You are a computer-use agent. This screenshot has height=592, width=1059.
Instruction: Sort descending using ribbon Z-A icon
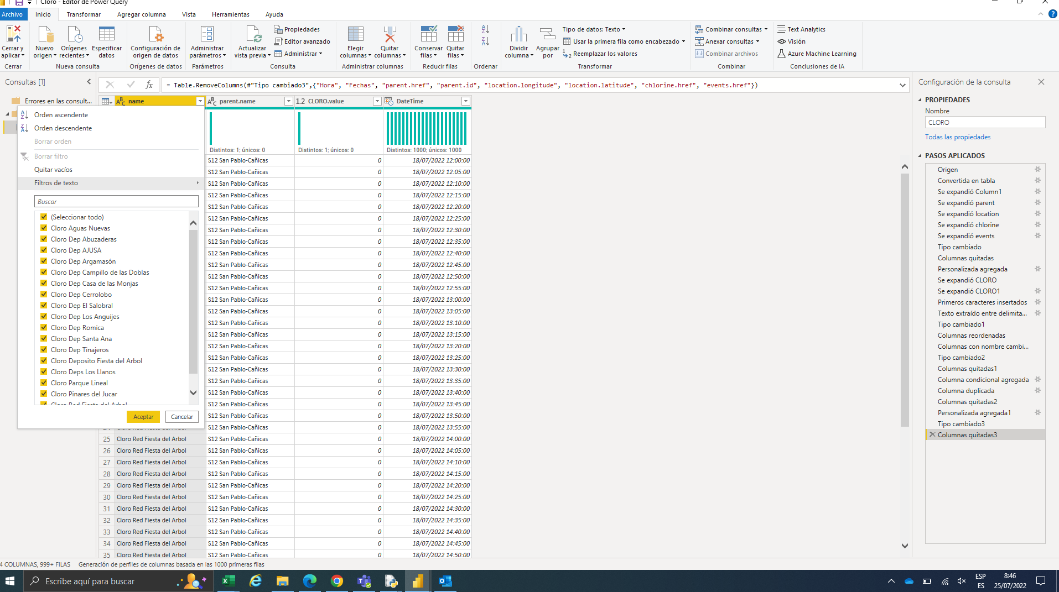coord(485,41)
